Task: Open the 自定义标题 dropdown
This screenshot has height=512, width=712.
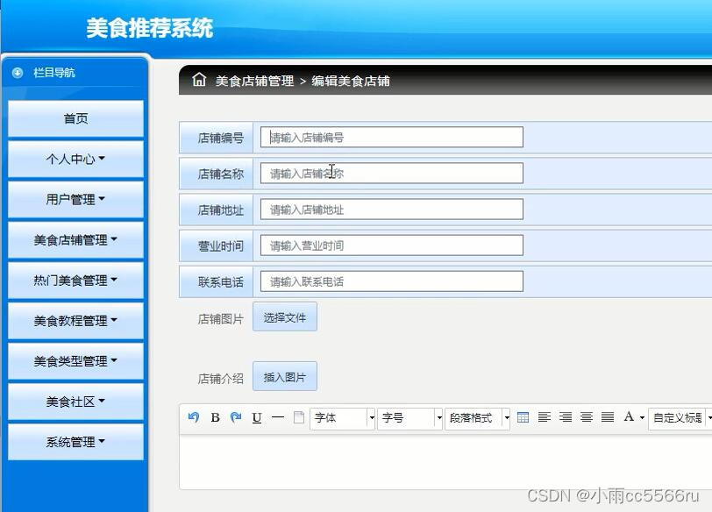Action: [x=680, y=418]
